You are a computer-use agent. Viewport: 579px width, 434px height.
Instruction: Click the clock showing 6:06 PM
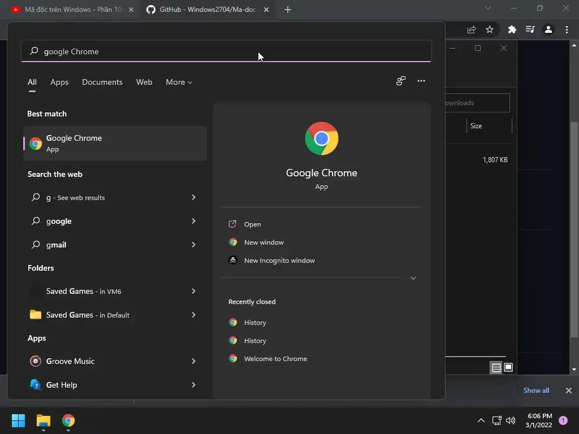(539, 416)
